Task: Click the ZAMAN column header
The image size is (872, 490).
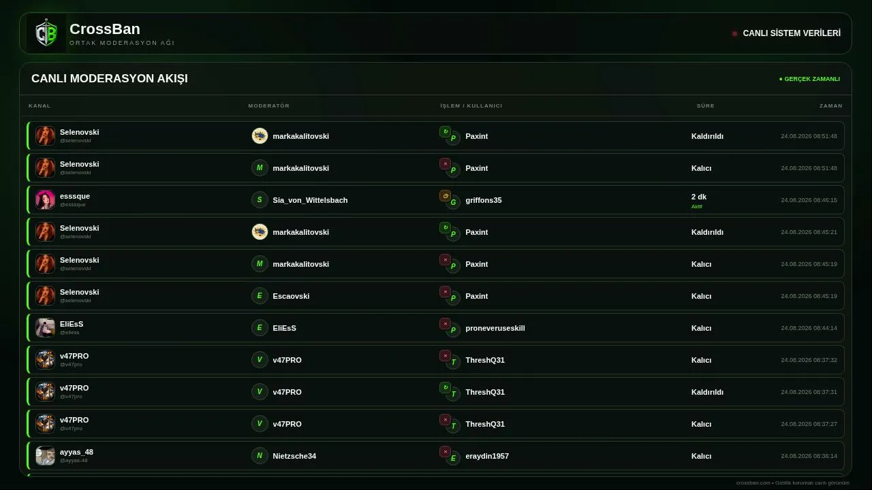Action: 831,105
